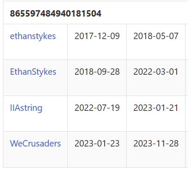Click blank space under the WeCrusaders link
Screen dimensions: 188x169
[x=35, y=158]
